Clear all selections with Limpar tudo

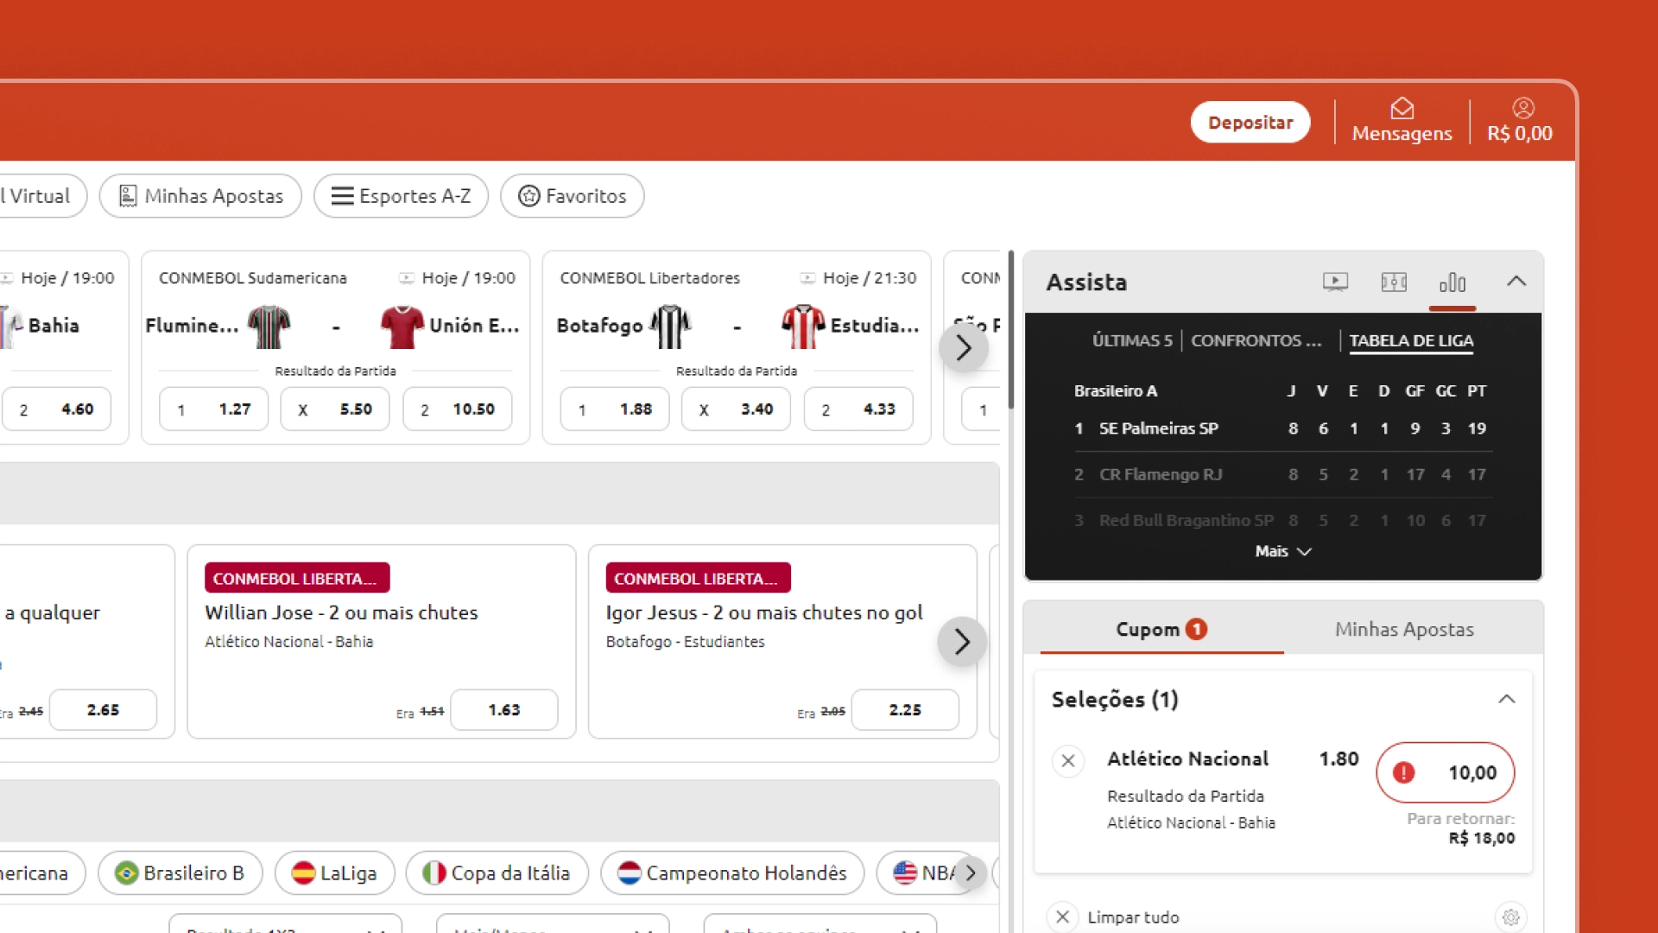[1114, 917]
